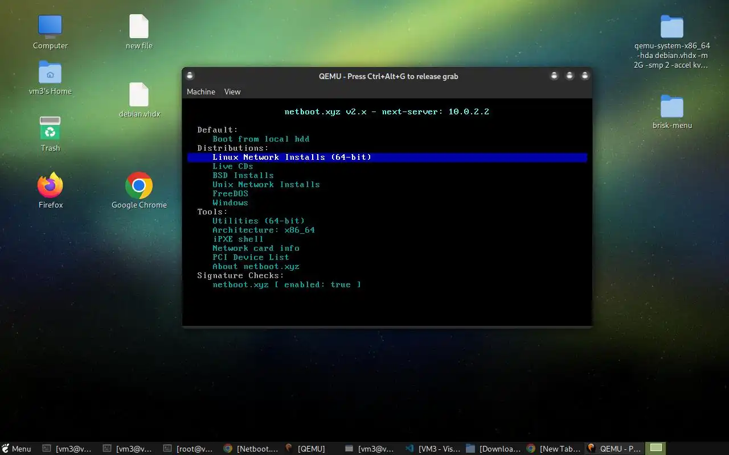Click the 'Network card info' entry

click(x=256, y=248)
